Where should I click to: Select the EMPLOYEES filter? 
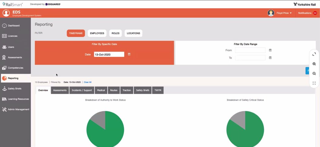tap(97, 33)
